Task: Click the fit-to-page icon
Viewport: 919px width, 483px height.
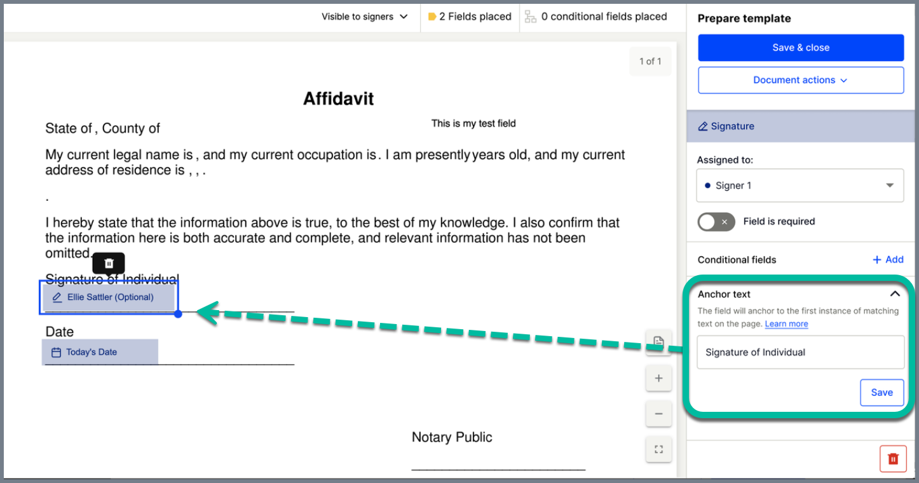Action: pyautogui.click(x=658, y=449)
